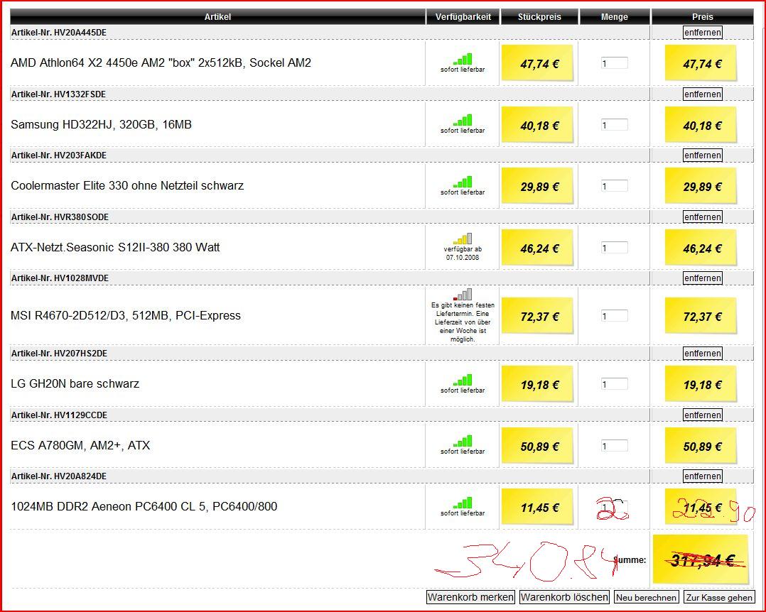Remove article HV207HS2DE with entfernen
The image size is (766, 612).
tap(703, 354)
